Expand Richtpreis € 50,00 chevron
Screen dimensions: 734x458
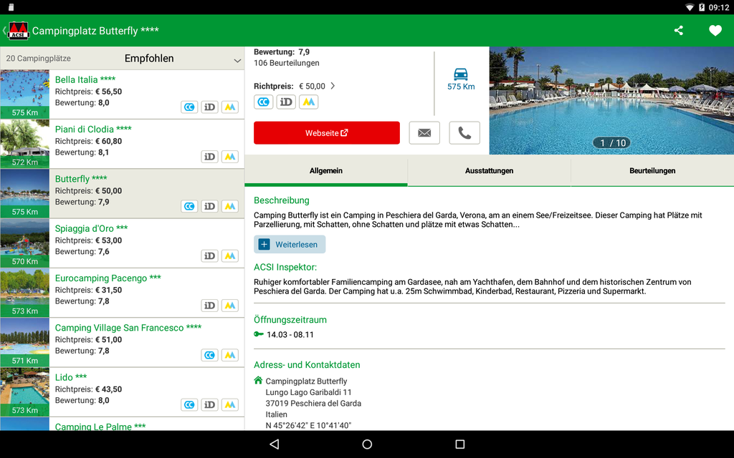333,86
